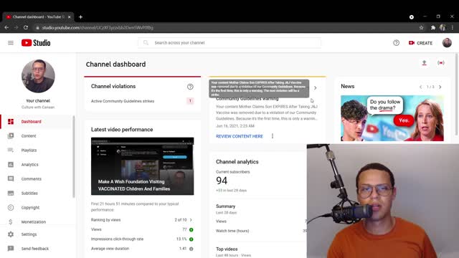The image size is (459, 258).
Task: Go to next warning card chevron
Action: point(316,87)
